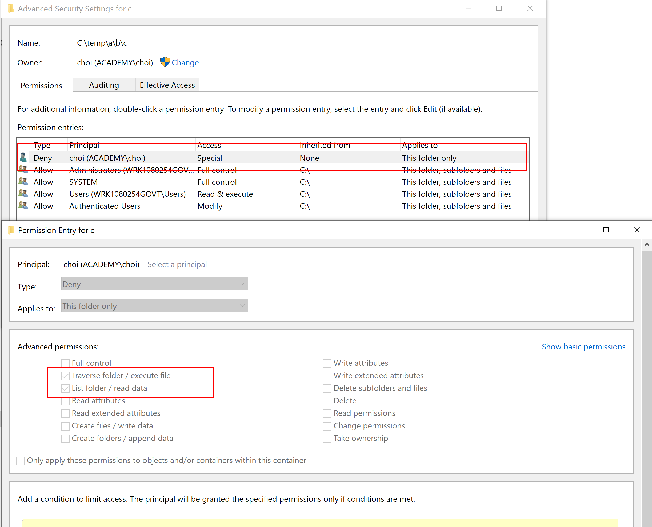Image resolution: width=652 pixels, height=527 pixels.
Task: Toggle List folder / read data checkbox
Action: 65,388
